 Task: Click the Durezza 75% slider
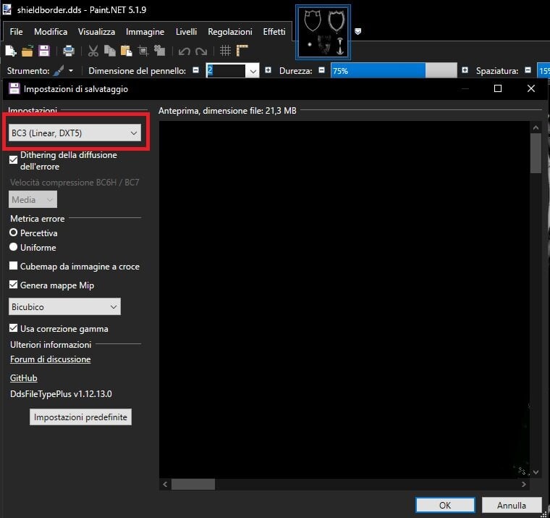(394, 70)
